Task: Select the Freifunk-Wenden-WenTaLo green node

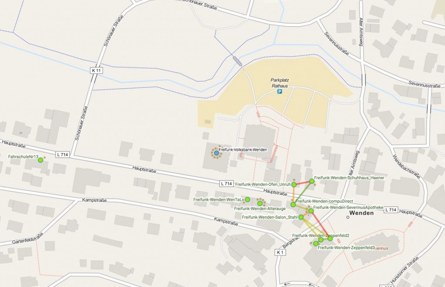Action: tap(247, 200)
